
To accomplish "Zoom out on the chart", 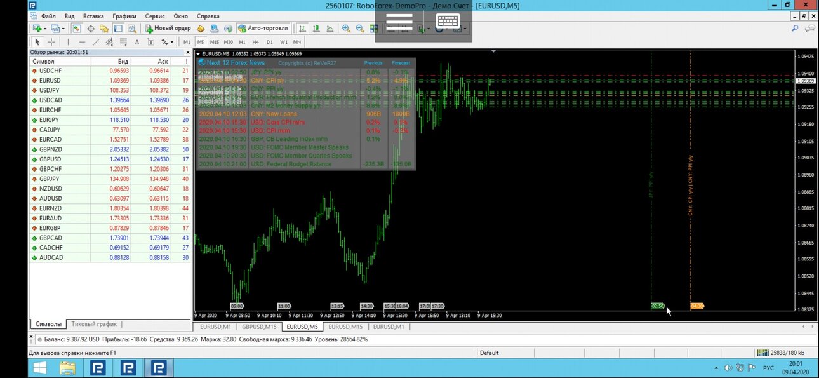I will [360, 28].
